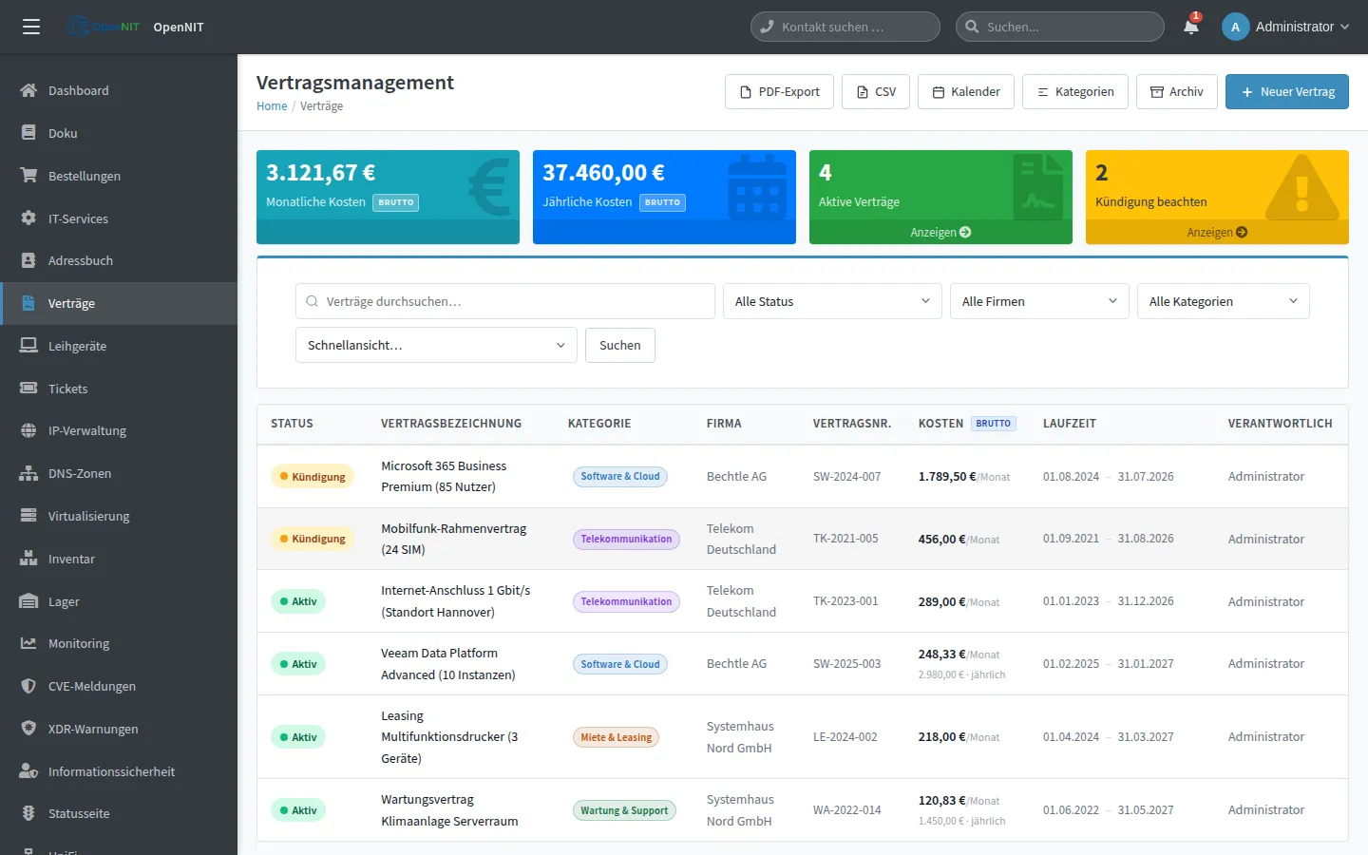
Task: Open the Kalender view
Action: point(966,91)
